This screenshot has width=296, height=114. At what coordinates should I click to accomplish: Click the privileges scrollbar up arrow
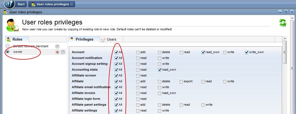coord(285,38)
